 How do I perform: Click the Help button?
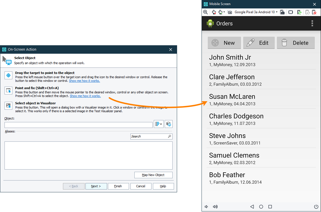(163, 186)
